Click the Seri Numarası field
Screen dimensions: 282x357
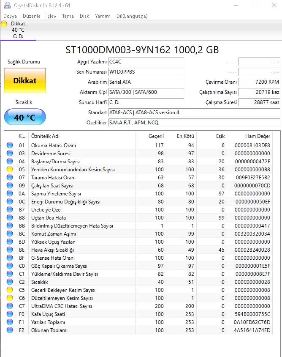point(146,72)
